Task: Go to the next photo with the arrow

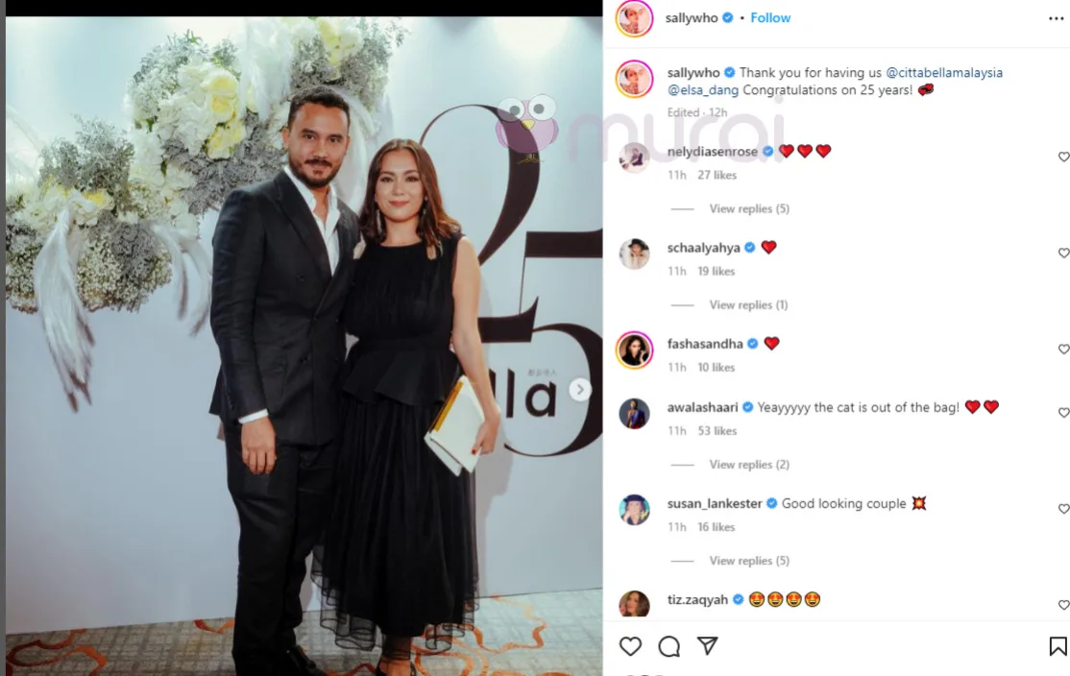Action: click(580, 390)
